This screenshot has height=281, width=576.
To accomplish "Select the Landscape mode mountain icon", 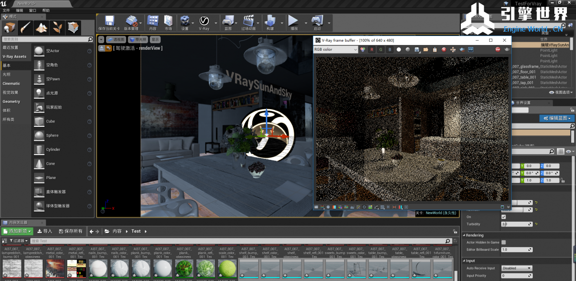I will (41, 27).
